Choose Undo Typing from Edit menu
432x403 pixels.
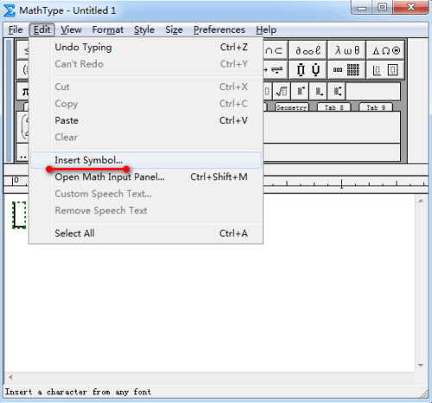point(146,48)
